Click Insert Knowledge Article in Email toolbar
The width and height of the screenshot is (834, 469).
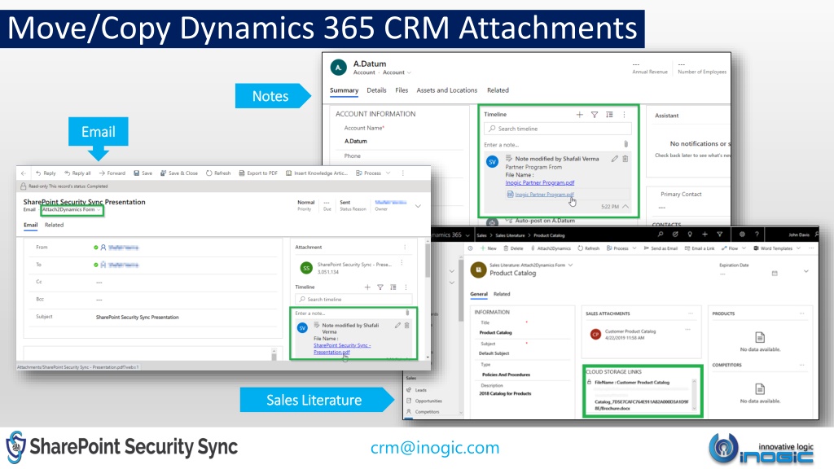coord(317,173)
